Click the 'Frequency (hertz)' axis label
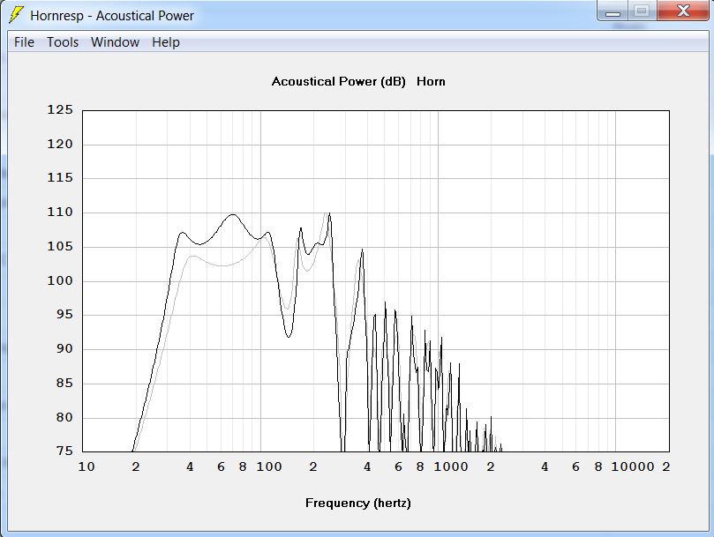Image resolution: width=714 pixels, height=537 pixels. coord(358,503)
